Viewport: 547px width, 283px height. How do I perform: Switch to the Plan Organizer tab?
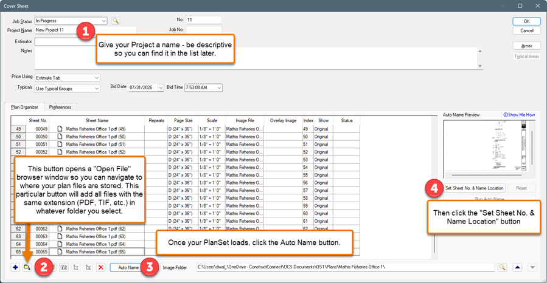point(24,107)
